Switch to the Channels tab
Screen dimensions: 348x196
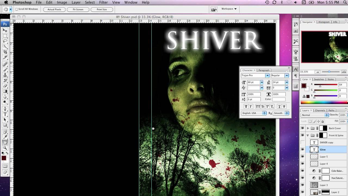(320, 110)
